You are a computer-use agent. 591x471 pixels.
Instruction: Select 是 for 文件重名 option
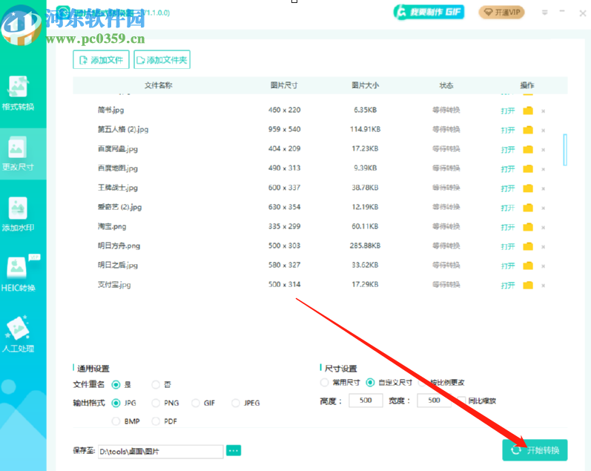(116, 385)
